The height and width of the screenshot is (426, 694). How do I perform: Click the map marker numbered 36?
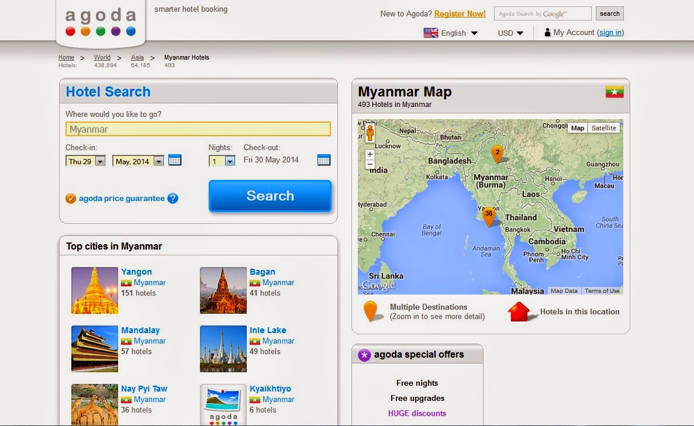point(489,217)
